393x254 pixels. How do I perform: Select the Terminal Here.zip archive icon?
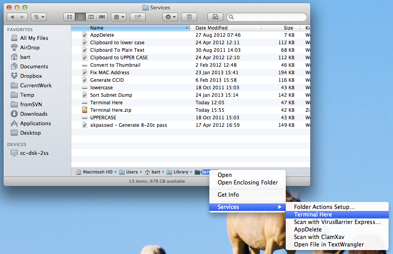coord(85,110)
